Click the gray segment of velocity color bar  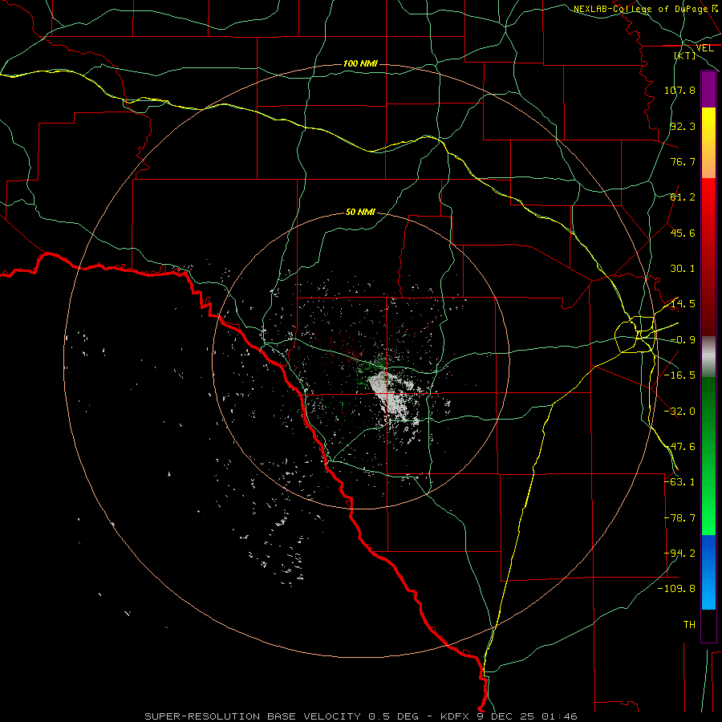coord(708,357)
